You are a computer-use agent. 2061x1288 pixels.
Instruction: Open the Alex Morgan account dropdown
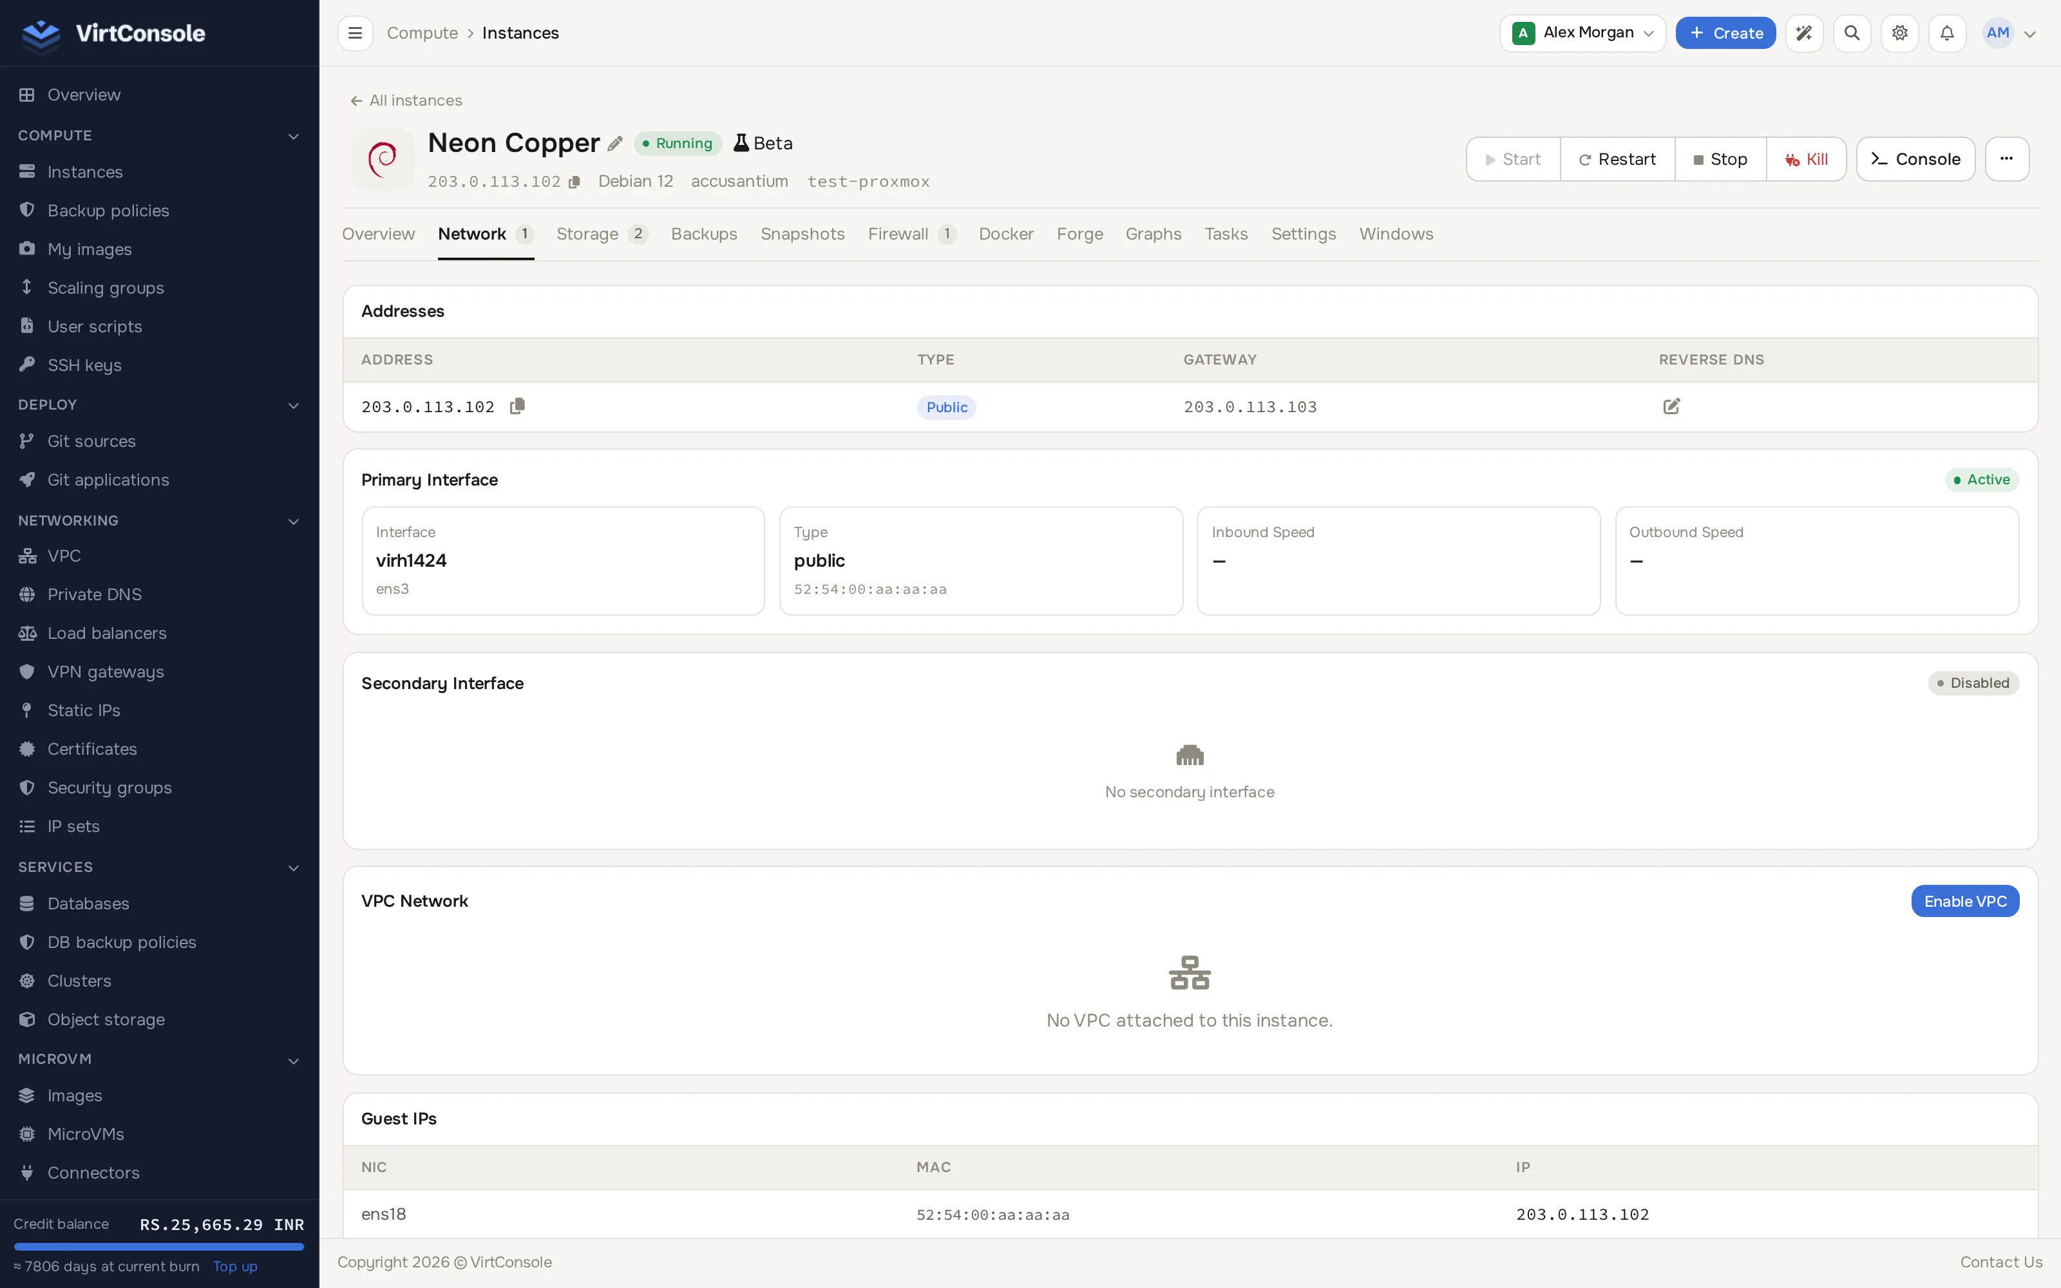pos(1582,33)
